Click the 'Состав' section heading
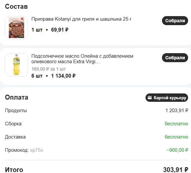This screenshot has width=191, height=173. point(16,6)
